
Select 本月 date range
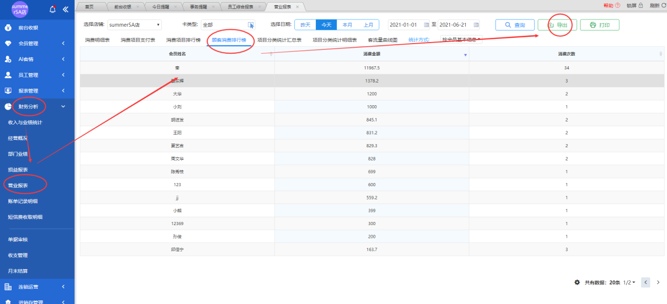click(x=347, y=25)
